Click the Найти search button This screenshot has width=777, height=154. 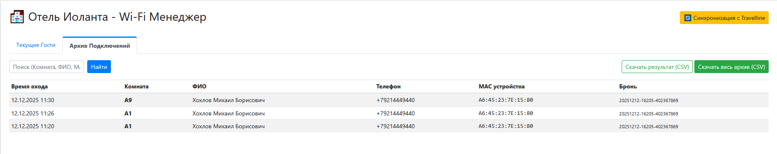99,67
